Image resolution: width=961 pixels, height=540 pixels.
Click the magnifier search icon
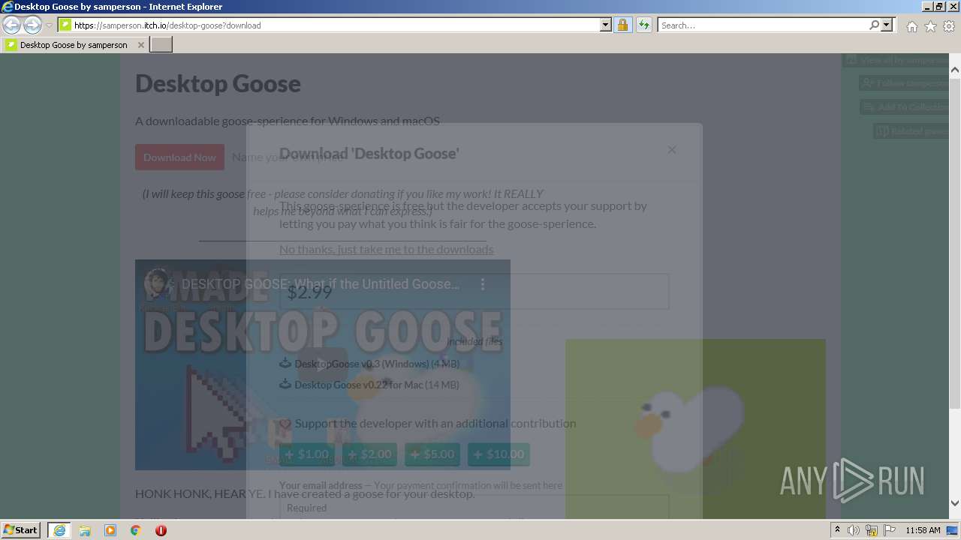[874, 25]
